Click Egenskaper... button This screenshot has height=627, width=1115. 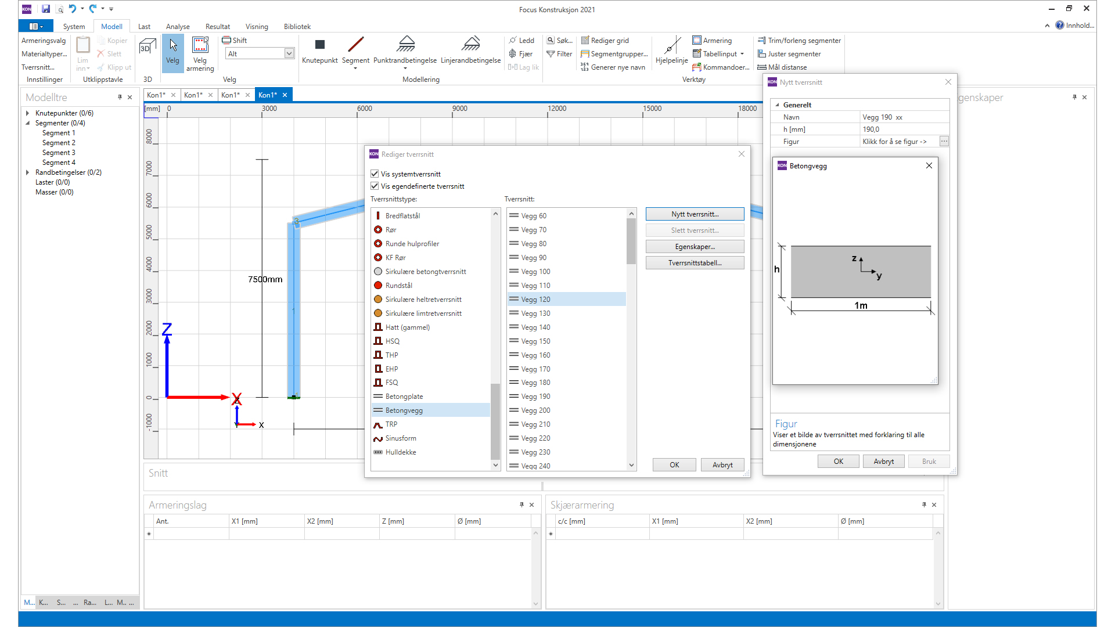click(695, 247)
